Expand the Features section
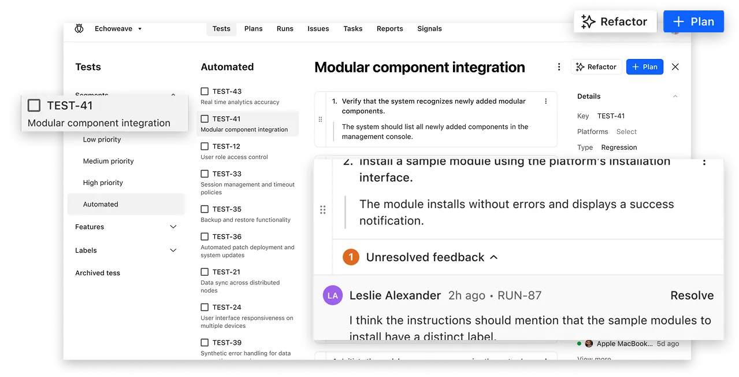The height and width of the screenshot is (377, 739). click(173, 227)
